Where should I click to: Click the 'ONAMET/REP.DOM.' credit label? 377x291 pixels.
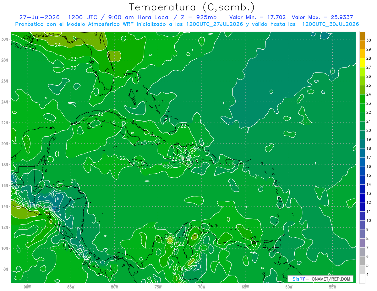click(x=331, y=279)
